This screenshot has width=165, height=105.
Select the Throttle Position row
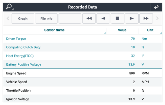click(82, 90)
